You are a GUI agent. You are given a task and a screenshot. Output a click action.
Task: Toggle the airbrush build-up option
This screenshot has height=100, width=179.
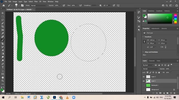pyautogui.click(x=81, y=6)
